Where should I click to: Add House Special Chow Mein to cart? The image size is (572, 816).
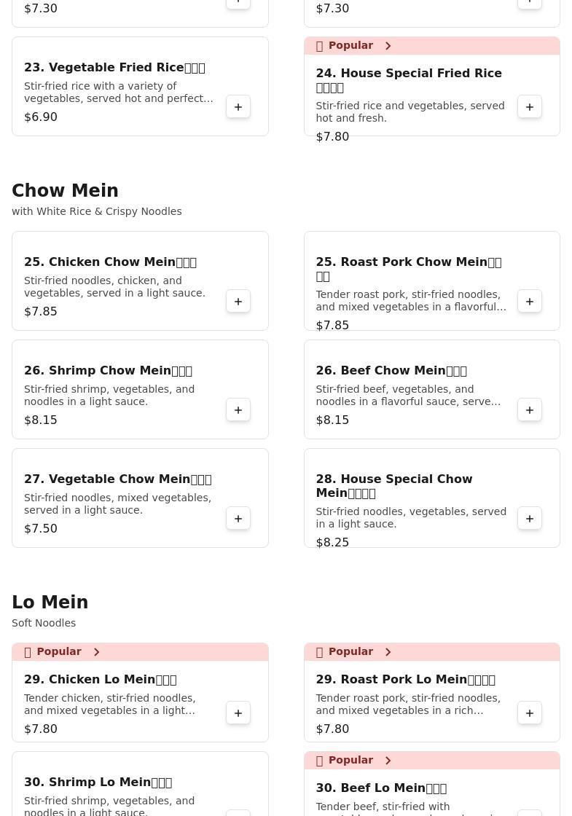(530, 519)
